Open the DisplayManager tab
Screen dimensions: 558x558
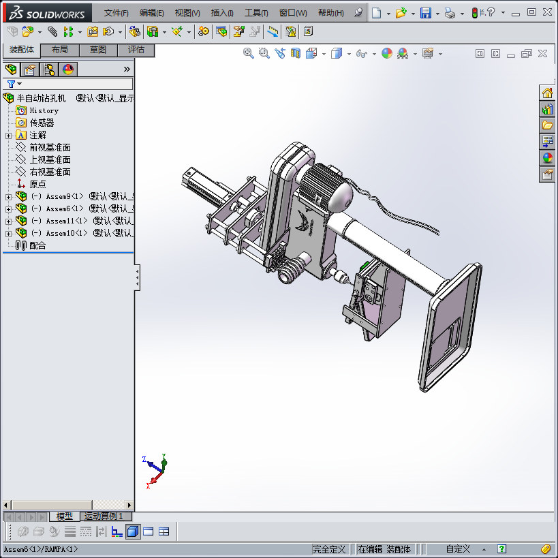tap(68, 69)
